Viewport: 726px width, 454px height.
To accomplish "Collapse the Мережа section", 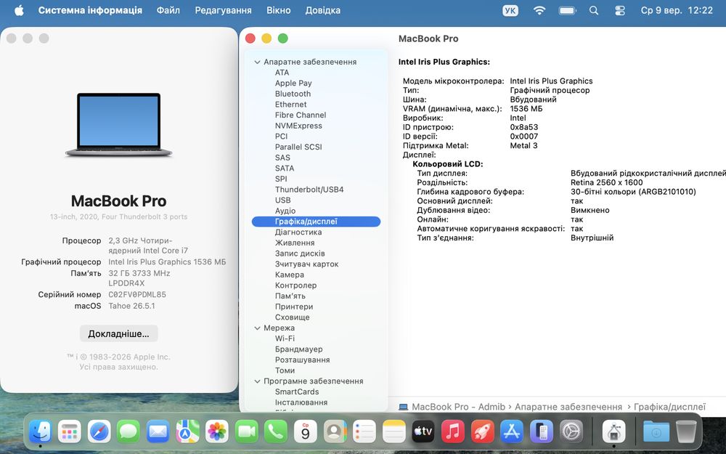I will tap(257, 328).
